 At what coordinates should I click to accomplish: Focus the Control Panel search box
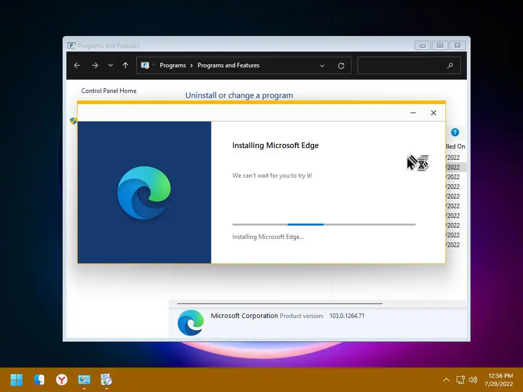409,65
